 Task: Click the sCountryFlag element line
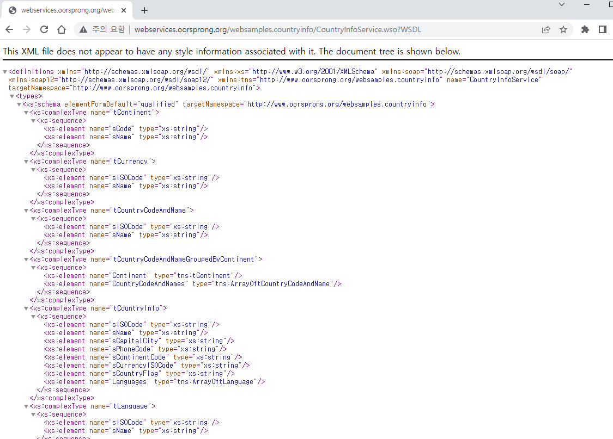tap(139, 374)
